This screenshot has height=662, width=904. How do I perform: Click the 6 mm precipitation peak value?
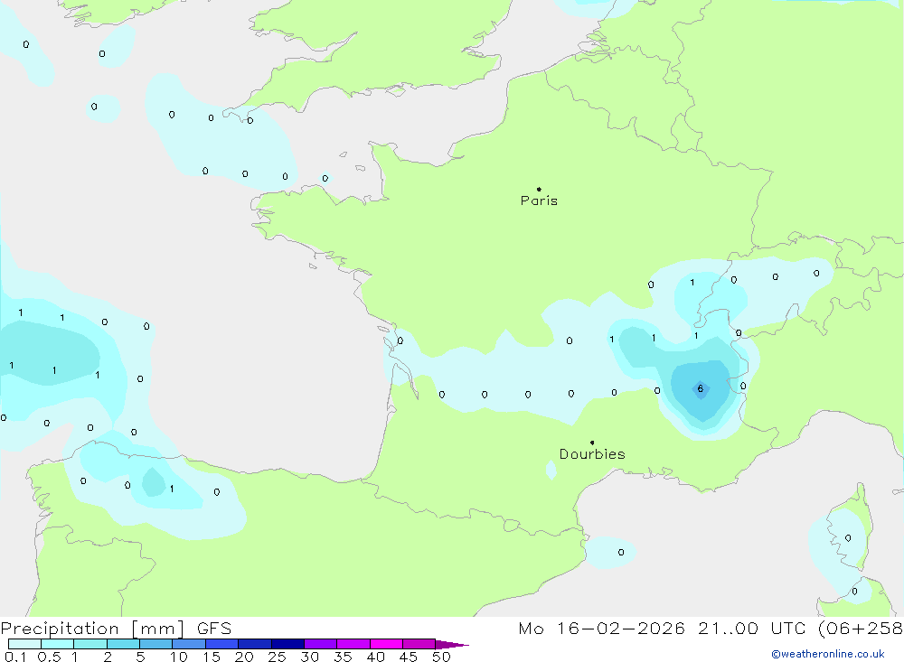click(x=701, y=388)
